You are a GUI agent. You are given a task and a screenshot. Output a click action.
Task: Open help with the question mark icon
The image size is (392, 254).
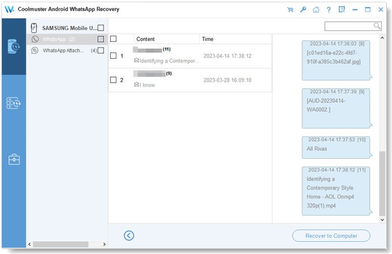[x=329, y=9]
